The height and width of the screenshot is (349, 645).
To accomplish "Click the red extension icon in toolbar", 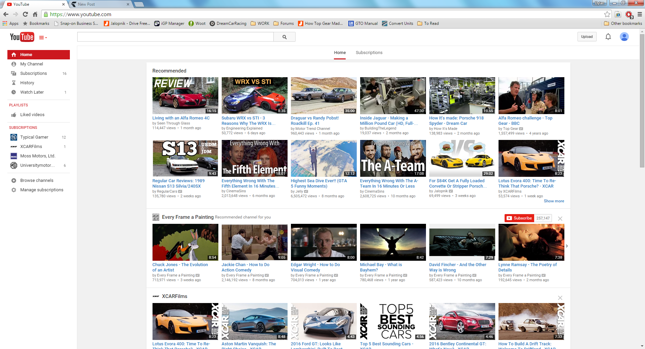I will 629,14.
